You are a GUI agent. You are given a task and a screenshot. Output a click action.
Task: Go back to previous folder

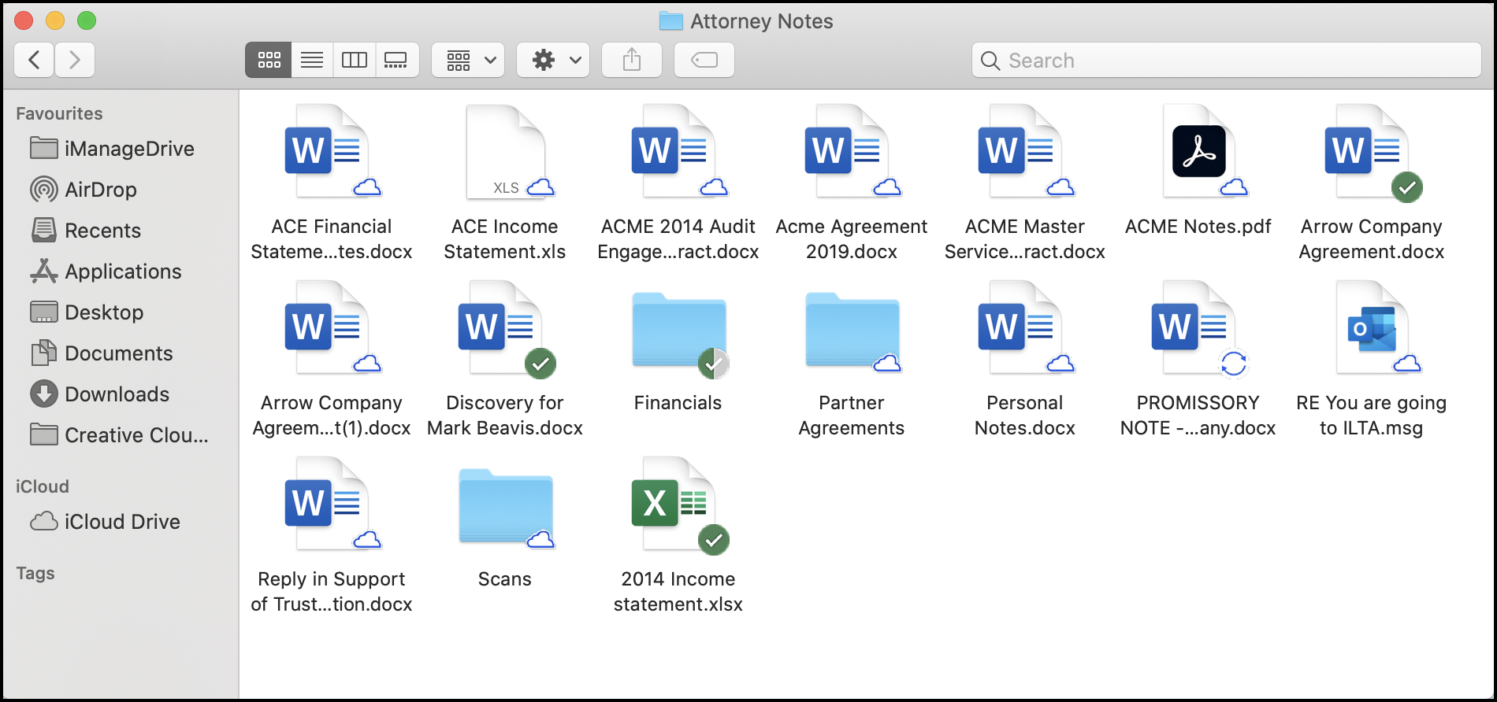pos(34,60)
